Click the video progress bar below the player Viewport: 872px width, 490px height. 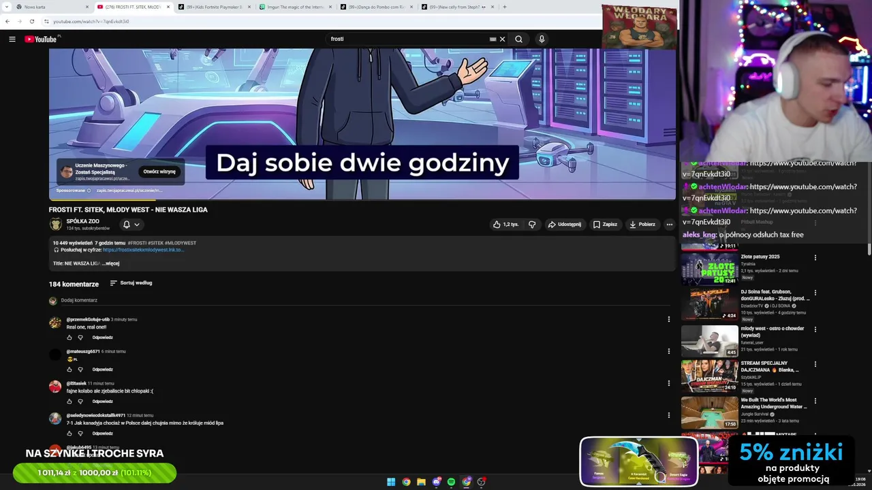(x=362, y=200)
